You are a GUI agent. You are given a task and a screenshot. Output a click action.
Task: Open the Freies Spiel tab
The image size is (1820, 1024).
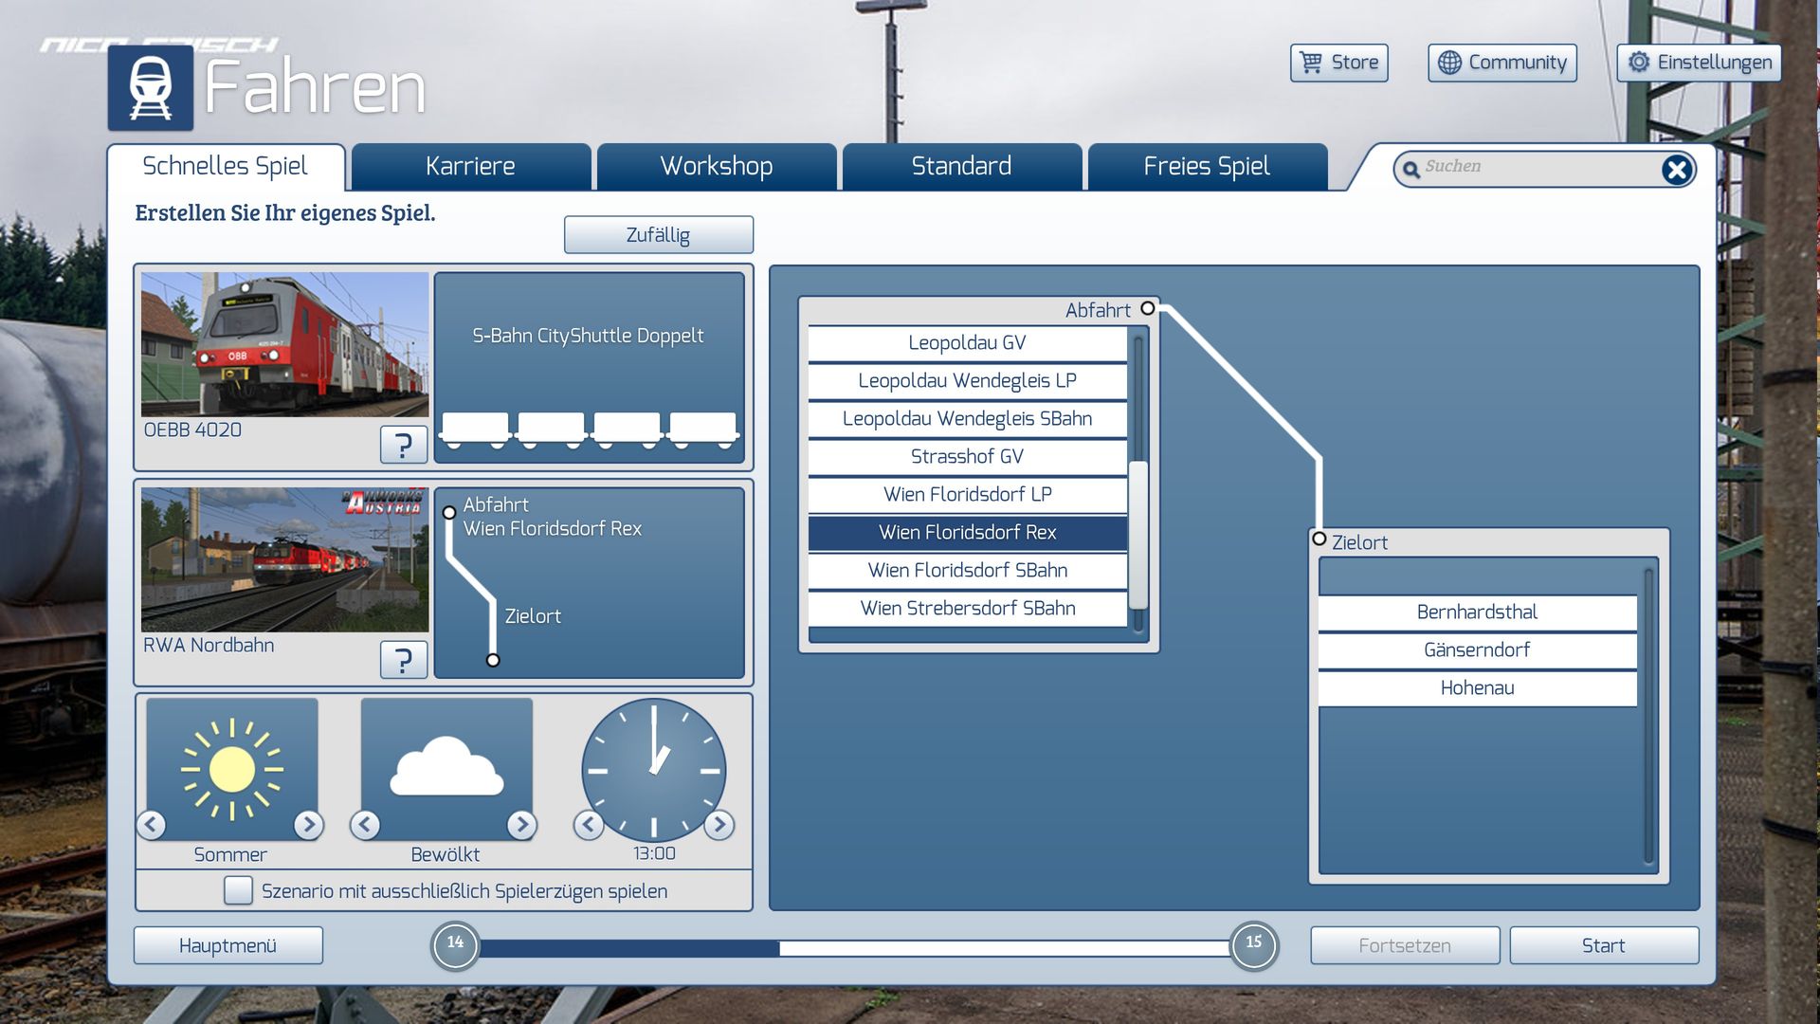click(1206, 167)
